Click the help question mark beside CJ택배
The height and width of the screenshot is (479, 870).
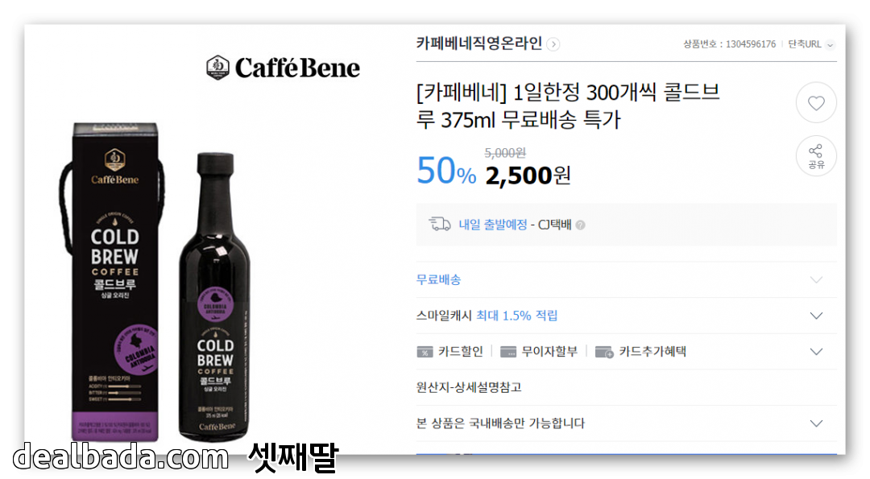pyautogui.click(x=580, y=225)
